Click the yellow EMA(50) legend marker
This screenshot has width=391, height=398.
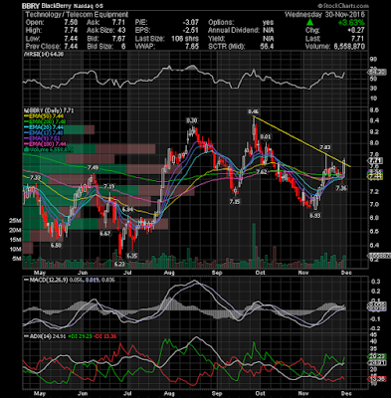[26, 116]
